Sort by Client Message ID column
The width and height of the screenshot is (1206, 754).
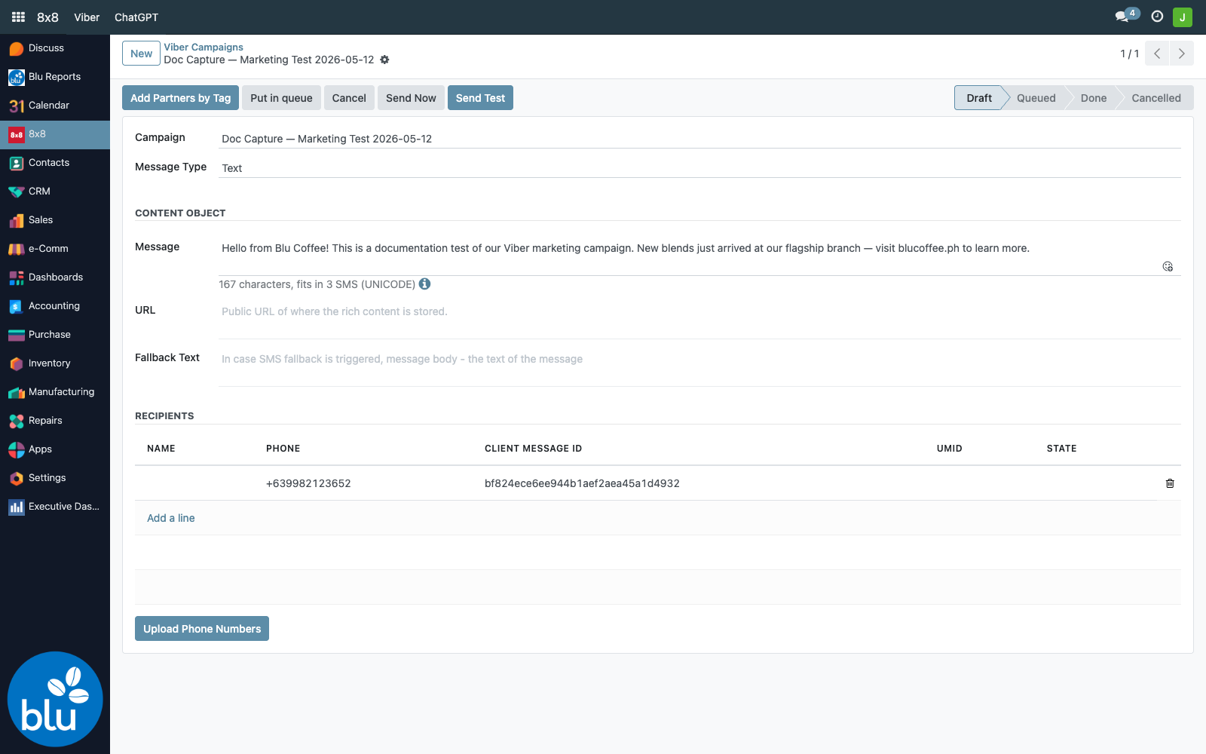coord(533,449)
